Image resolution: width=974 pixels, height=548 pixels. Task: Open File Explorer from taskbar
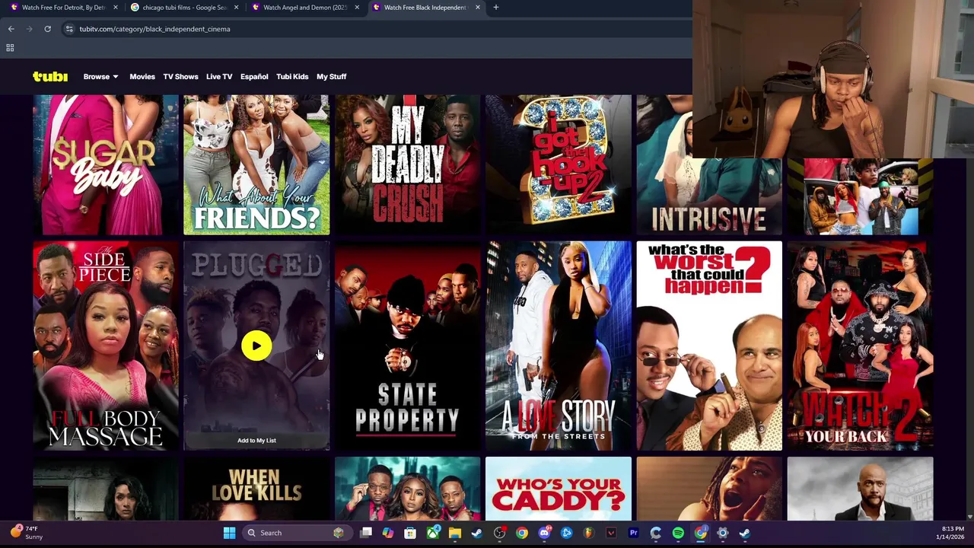point(454,533)
